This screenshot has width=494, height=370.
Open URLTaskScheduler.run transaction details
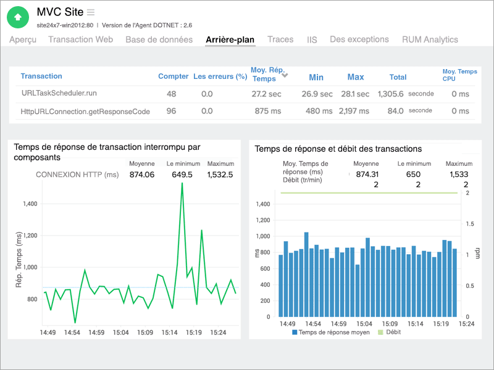point(59,93)
